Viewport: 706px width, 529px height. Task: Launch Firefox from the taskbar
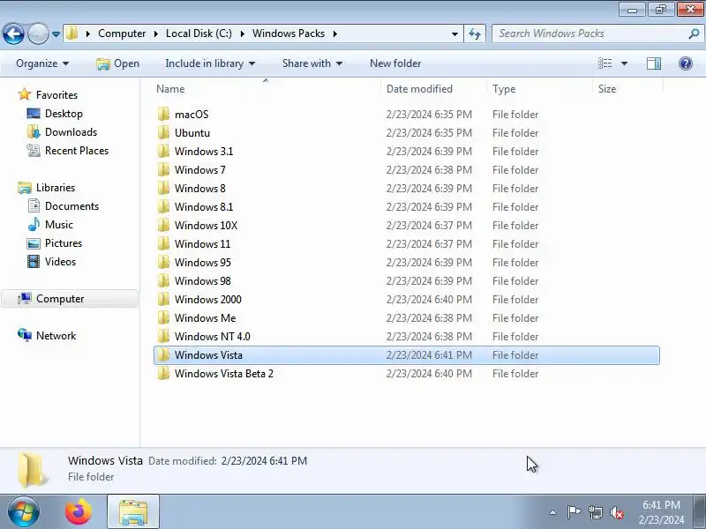pyautogui.click(x=79, y=512)
